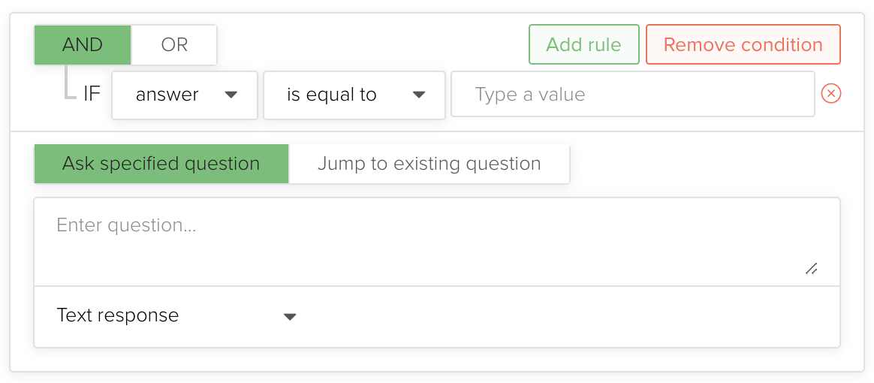Click the Add rule button
This screenshot has height=383, width=874.
(583, 45)
